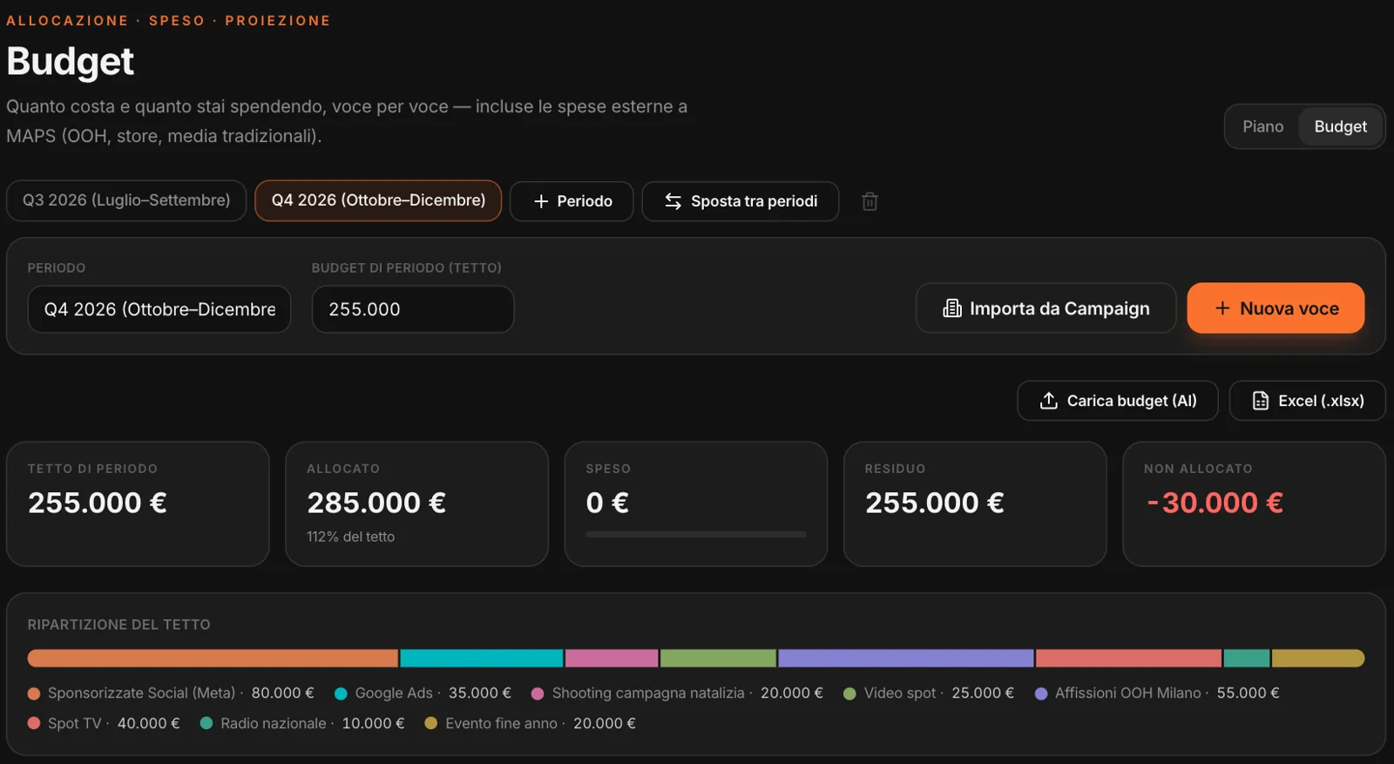
Task: Click the plus icon in Nuova voce
Action: [x=1222, y=308]
